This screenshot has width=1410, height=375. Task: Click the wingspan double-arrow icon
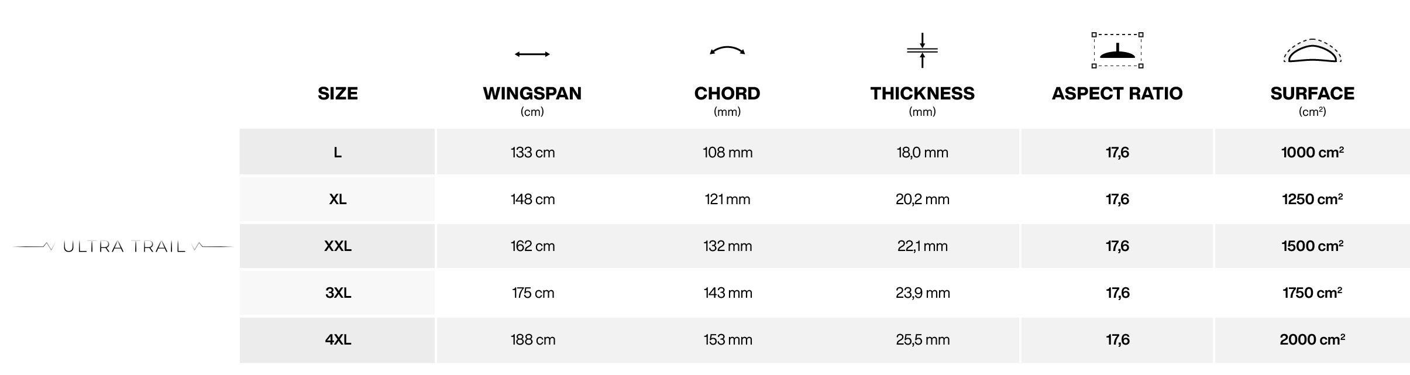coord(532,54)
